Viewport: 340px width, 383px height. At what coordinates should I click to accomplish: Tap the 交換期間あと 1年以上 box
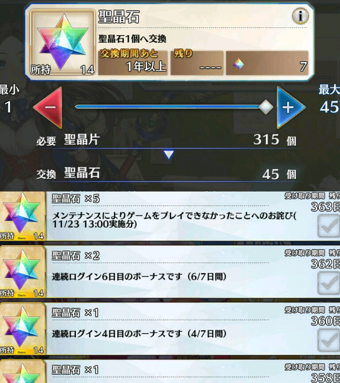coord(133,62)
